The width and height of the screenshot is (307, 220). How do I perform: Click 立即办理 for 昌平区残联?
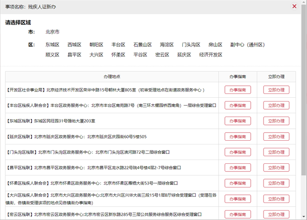click(276, 168)
